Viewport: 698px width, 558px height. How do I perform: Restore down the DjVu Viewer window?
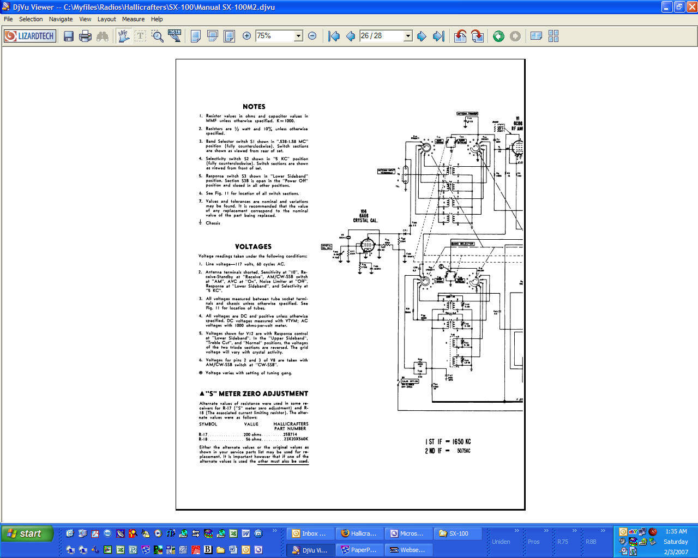tap(679, 7)
